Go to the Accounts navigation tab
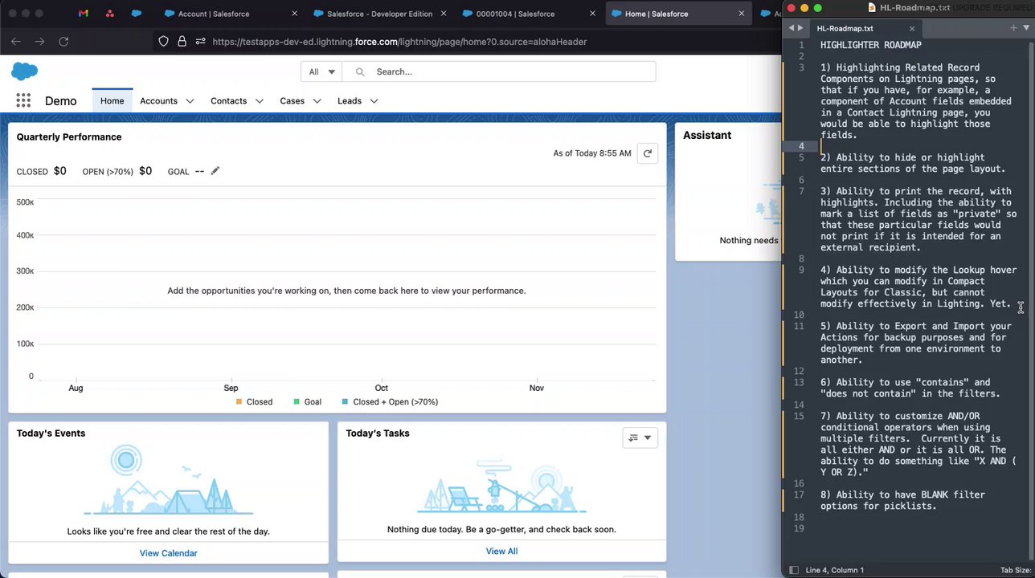 point(158,101)
